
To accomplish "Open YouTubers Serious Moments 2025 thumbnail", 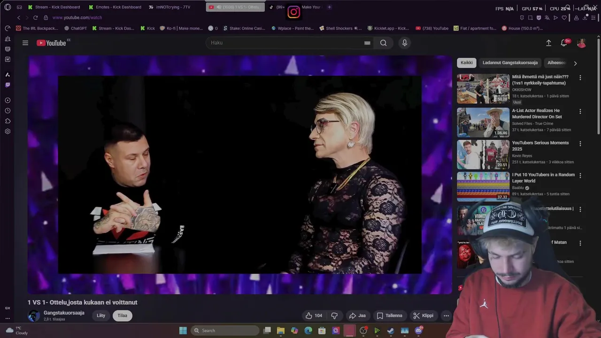I will click(x=483, y=154).
